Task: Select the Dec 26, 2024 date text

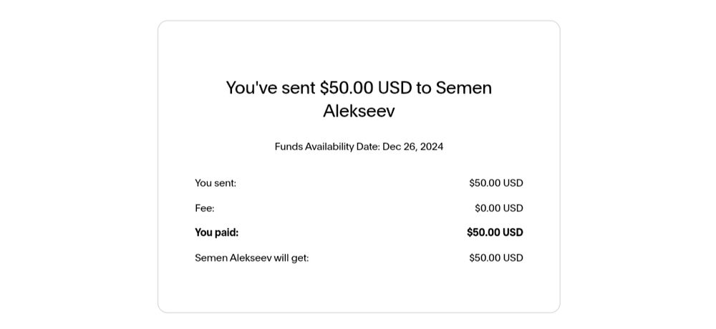Action: point(413,147)
